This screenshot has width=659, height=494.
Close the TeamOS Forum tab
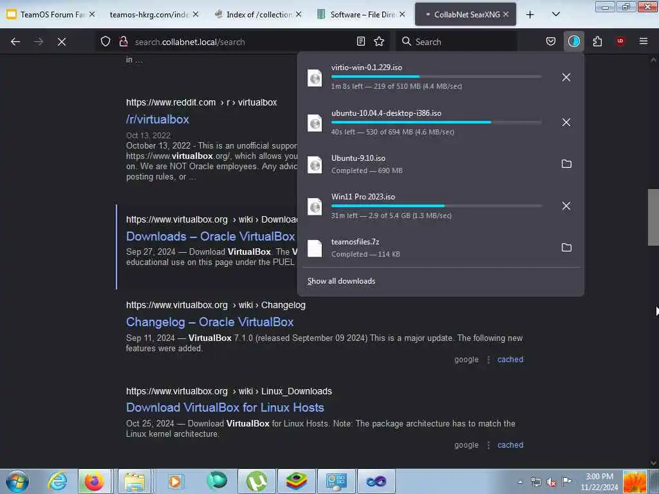point(92,14)
